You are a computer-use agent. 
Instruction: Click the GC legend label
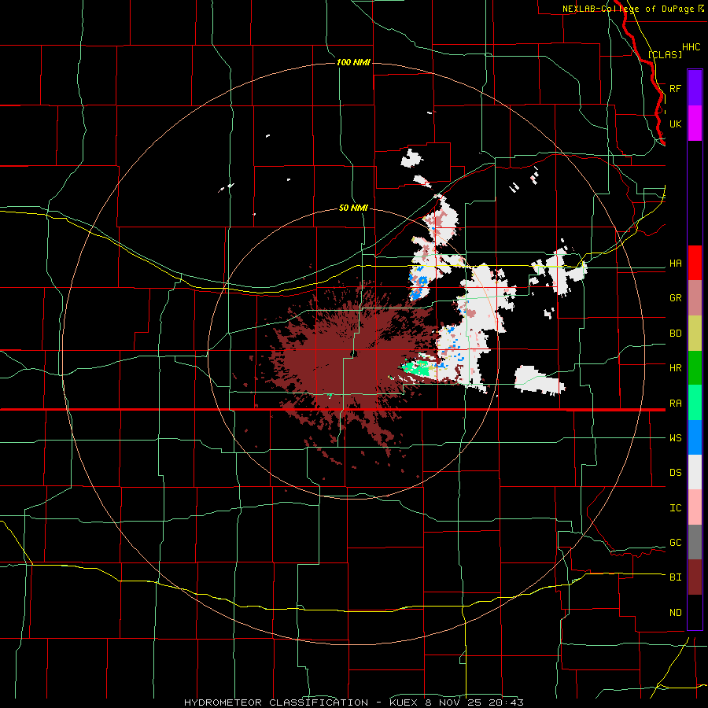pos(675,543)
